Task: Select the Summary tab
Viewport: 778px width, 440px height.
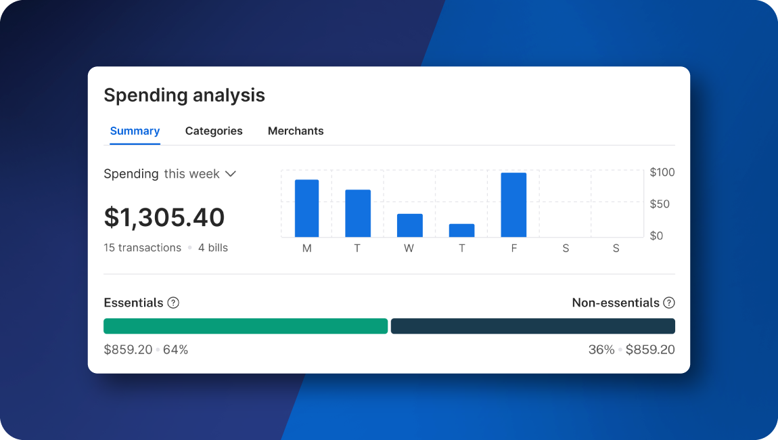Action: click(x=135, y=131)
